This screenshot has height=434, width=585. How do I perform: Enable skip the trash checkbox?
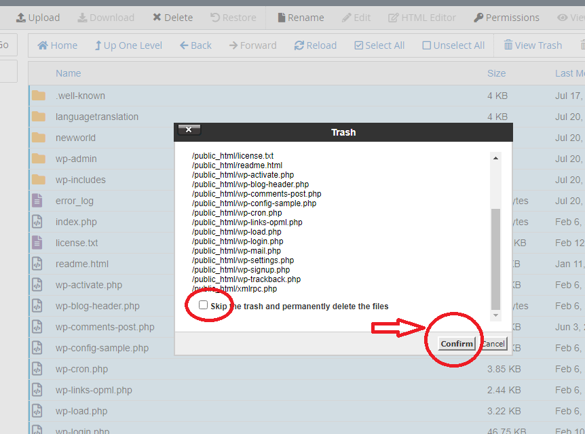point(203,305)
